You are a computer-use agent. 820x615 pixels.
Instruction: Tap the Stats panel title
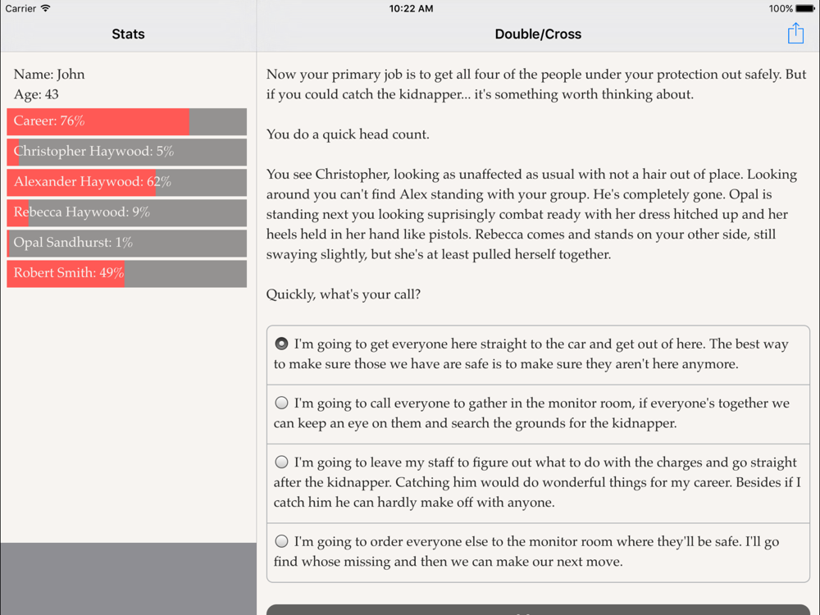[x=128, y=34]
